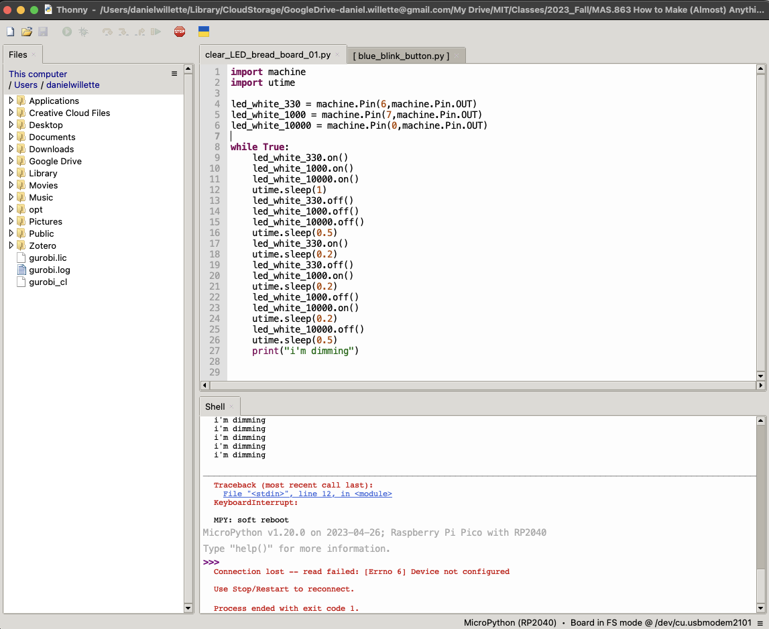Expand the Downloads folder
The width and height of the screenshot is (769, 629).
point(11,149)
